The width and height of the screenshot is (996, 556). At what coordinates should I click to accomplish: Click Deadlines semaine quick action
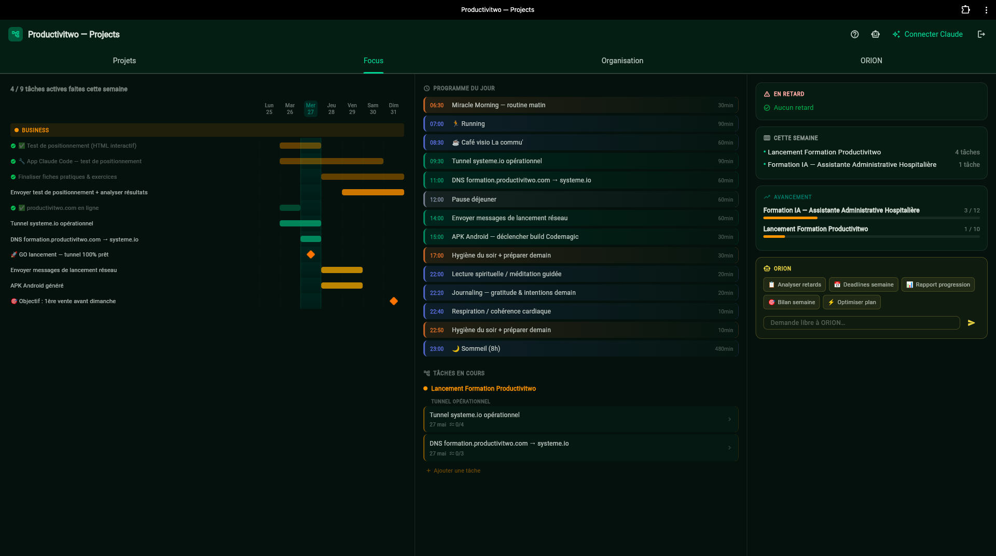[863, 284]
